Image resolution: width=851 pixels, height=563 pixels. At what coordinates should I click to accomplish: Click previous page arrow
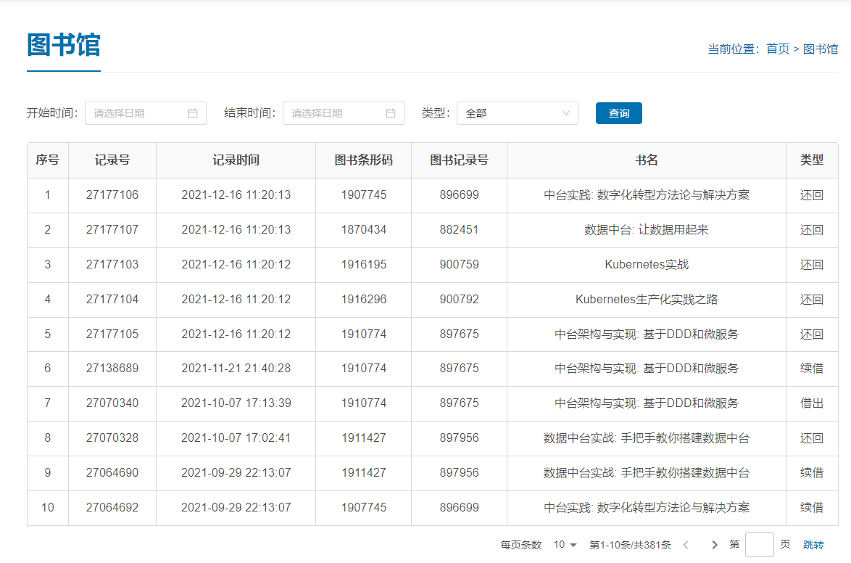click(686, 545)
